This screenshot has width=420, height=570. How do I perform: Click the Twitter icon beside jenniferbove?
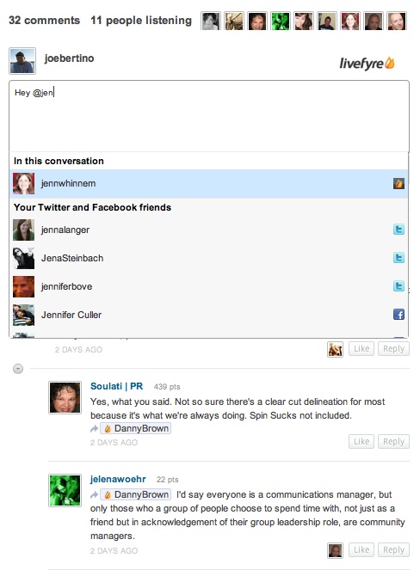pos(398,286)
